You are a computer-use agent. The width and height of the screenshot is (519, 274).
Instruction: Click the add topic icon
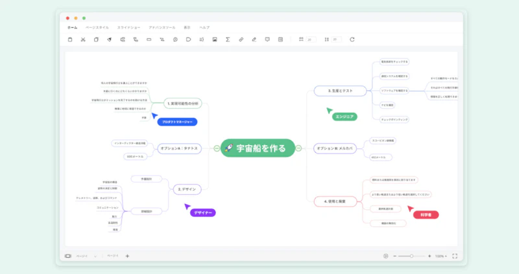[123, 40]
